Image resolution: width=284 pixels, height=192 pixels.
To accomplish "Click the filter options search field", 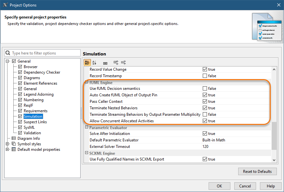I will 45,53.
